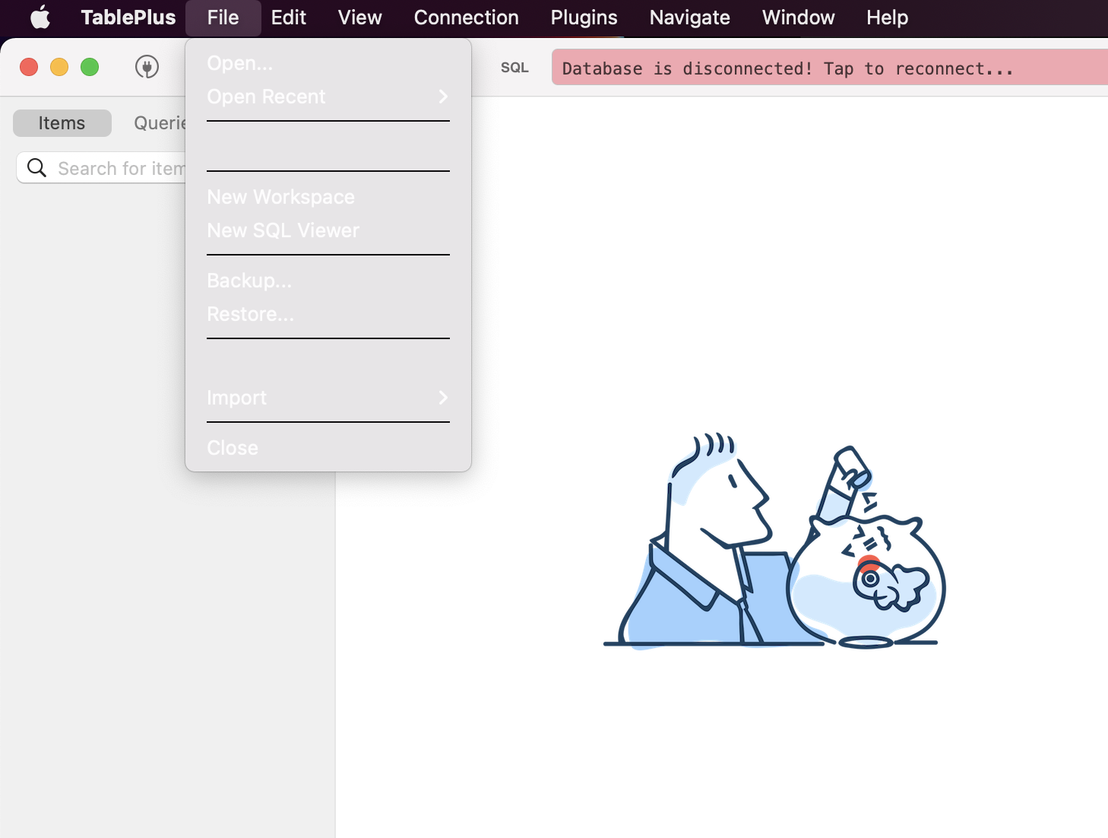The height and width of the screenshot is (838, 1108).
Task: Focus the Search for item field
Action: pos(101,168)
